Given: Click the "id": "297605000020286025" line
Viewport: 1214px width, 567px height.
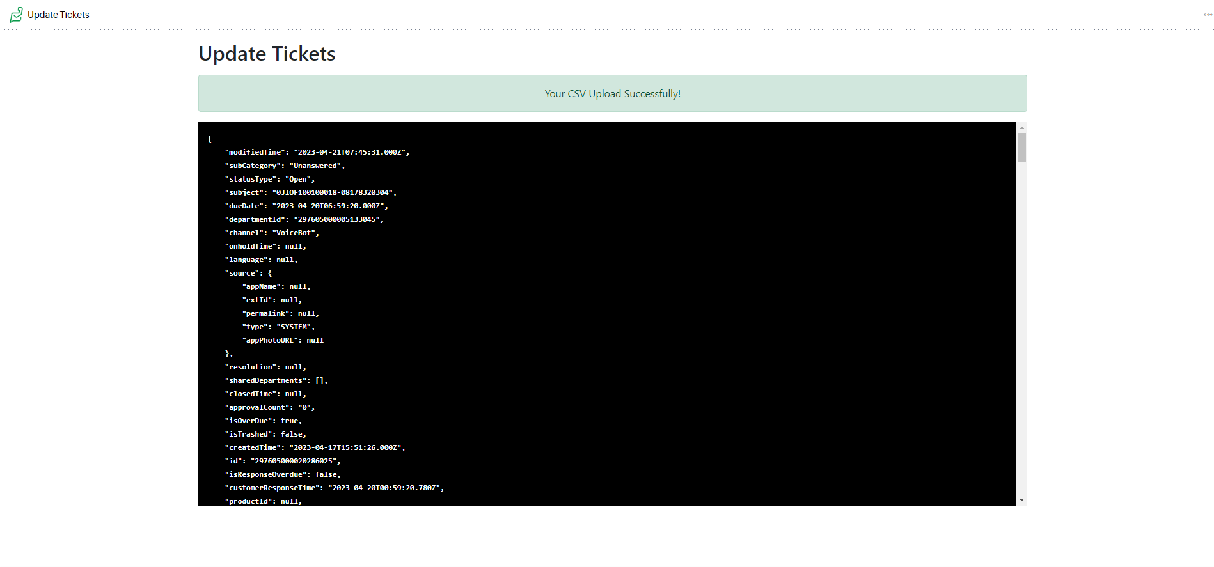Looking at the screenshot, I should [283, 461].
